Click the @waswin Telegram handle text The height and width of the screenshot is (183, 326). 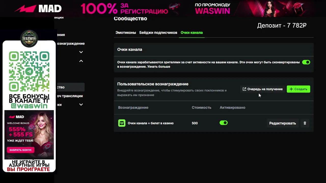(29, 106)
